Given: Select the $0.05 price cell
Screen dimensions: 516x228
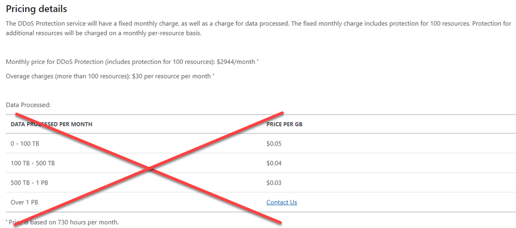Looking at the screenshot, I should pyautogui.click(x=274, y=143).
